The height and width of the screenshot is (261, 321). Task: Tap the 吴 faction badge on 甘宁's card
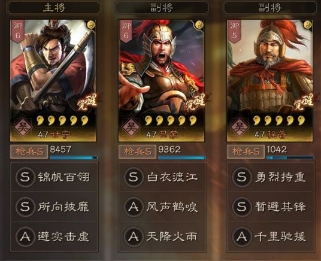coord(23,128)
